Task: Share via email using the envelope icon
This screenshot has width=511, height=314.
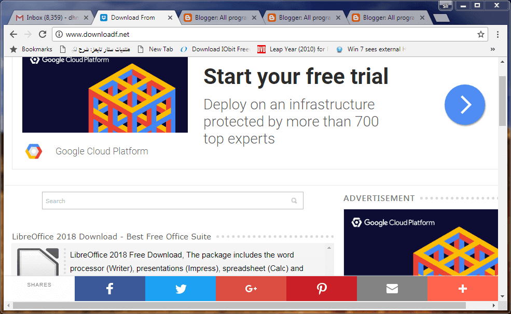Action: coord(392,289)
